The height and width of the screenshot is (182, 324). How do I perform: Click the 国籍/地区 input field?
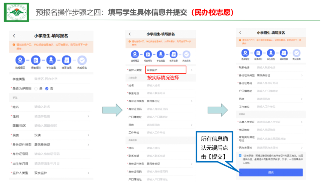(x=60, y=126)
